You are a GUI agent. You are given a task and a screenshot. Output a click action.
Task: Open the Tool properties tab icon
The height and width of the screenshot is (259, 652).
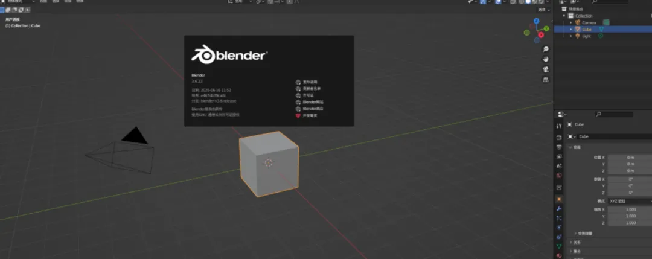click(x=559, y=126)
